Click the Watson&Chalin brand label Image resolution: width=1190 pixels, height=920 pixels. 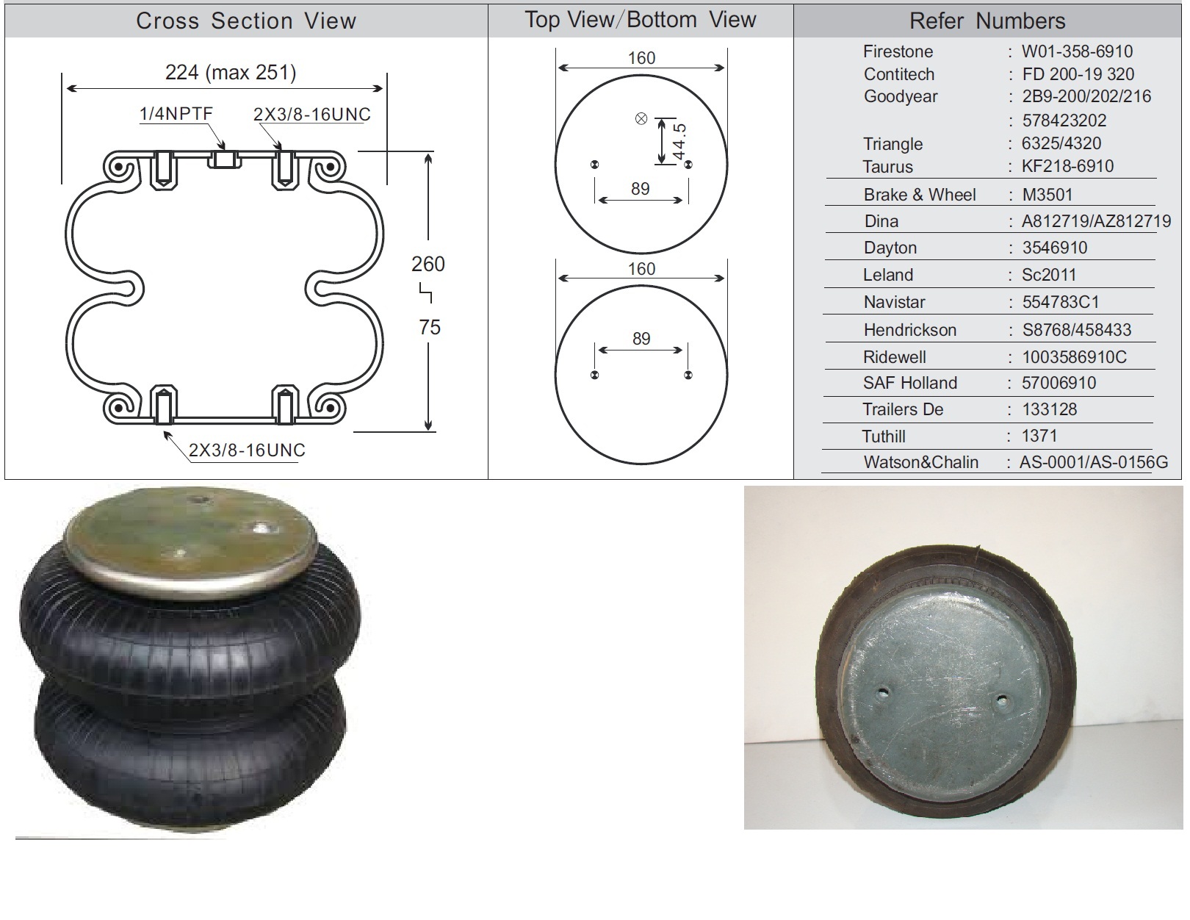point(921,462)
